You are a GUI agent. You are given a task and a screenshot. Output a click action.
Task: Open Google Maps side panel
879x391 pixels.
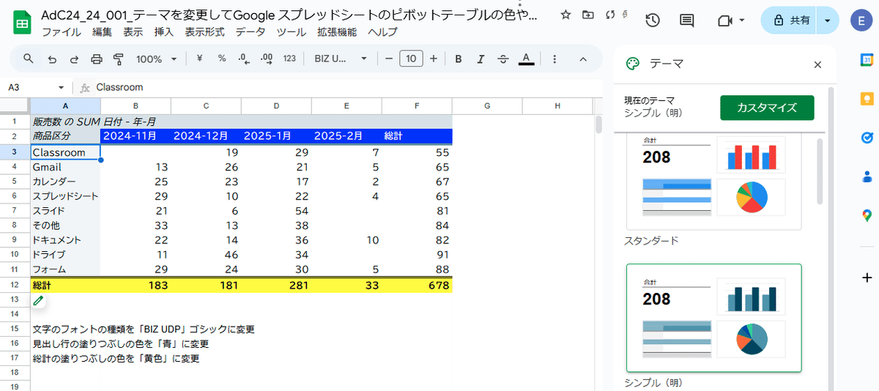tap(867, 215)
